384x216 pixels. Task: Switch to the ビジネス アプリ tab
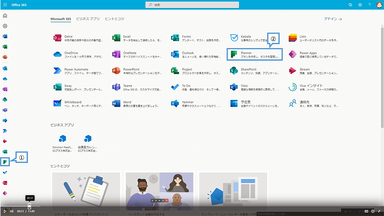88,19
